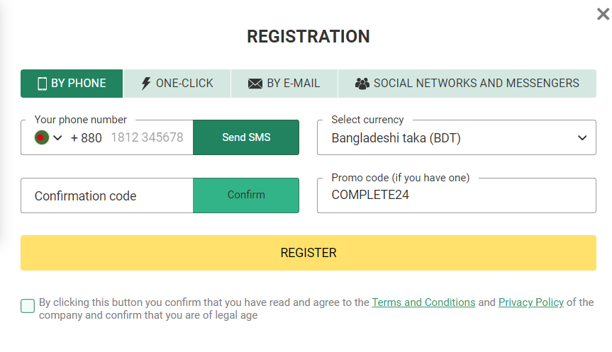This screenshot has height=352, width=612.
Task: Click the envelope icon for By E-mail
Action: tap(255, 84)
